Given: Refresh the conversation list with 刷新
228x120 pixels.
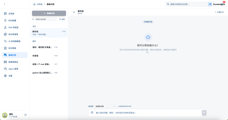Looking at the screenshot, I should (x=62, y=19).
